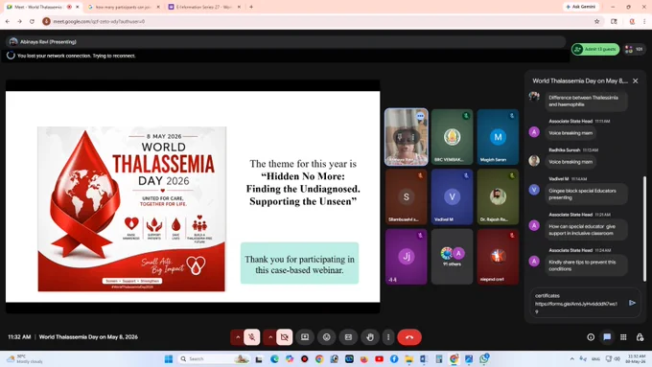This screenshot has width=652, height=367.
Task: Open the participants list showing 101
Action: coord(635,49)
